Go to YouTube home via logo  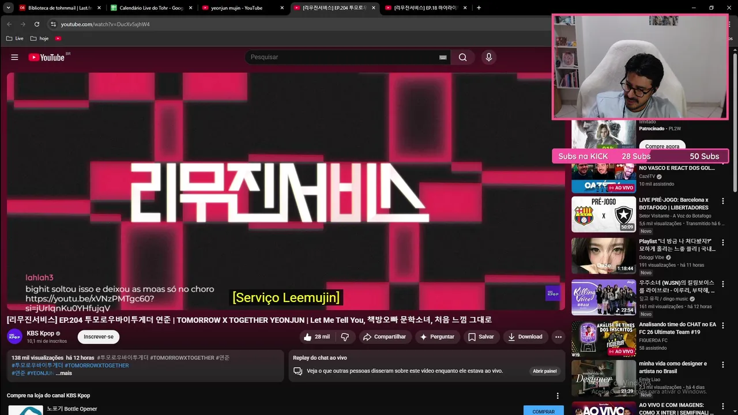(x=46, y=57)
